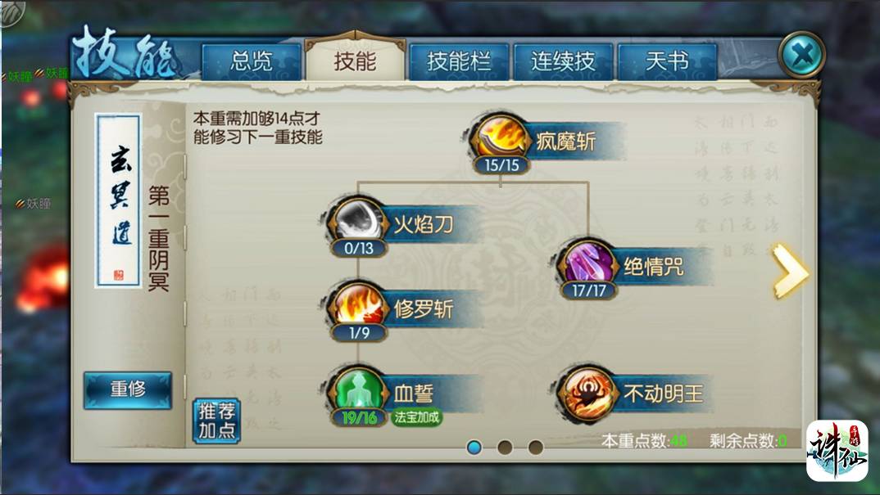Tap the 绝情咒 purple skill icon

click(588, 262)
